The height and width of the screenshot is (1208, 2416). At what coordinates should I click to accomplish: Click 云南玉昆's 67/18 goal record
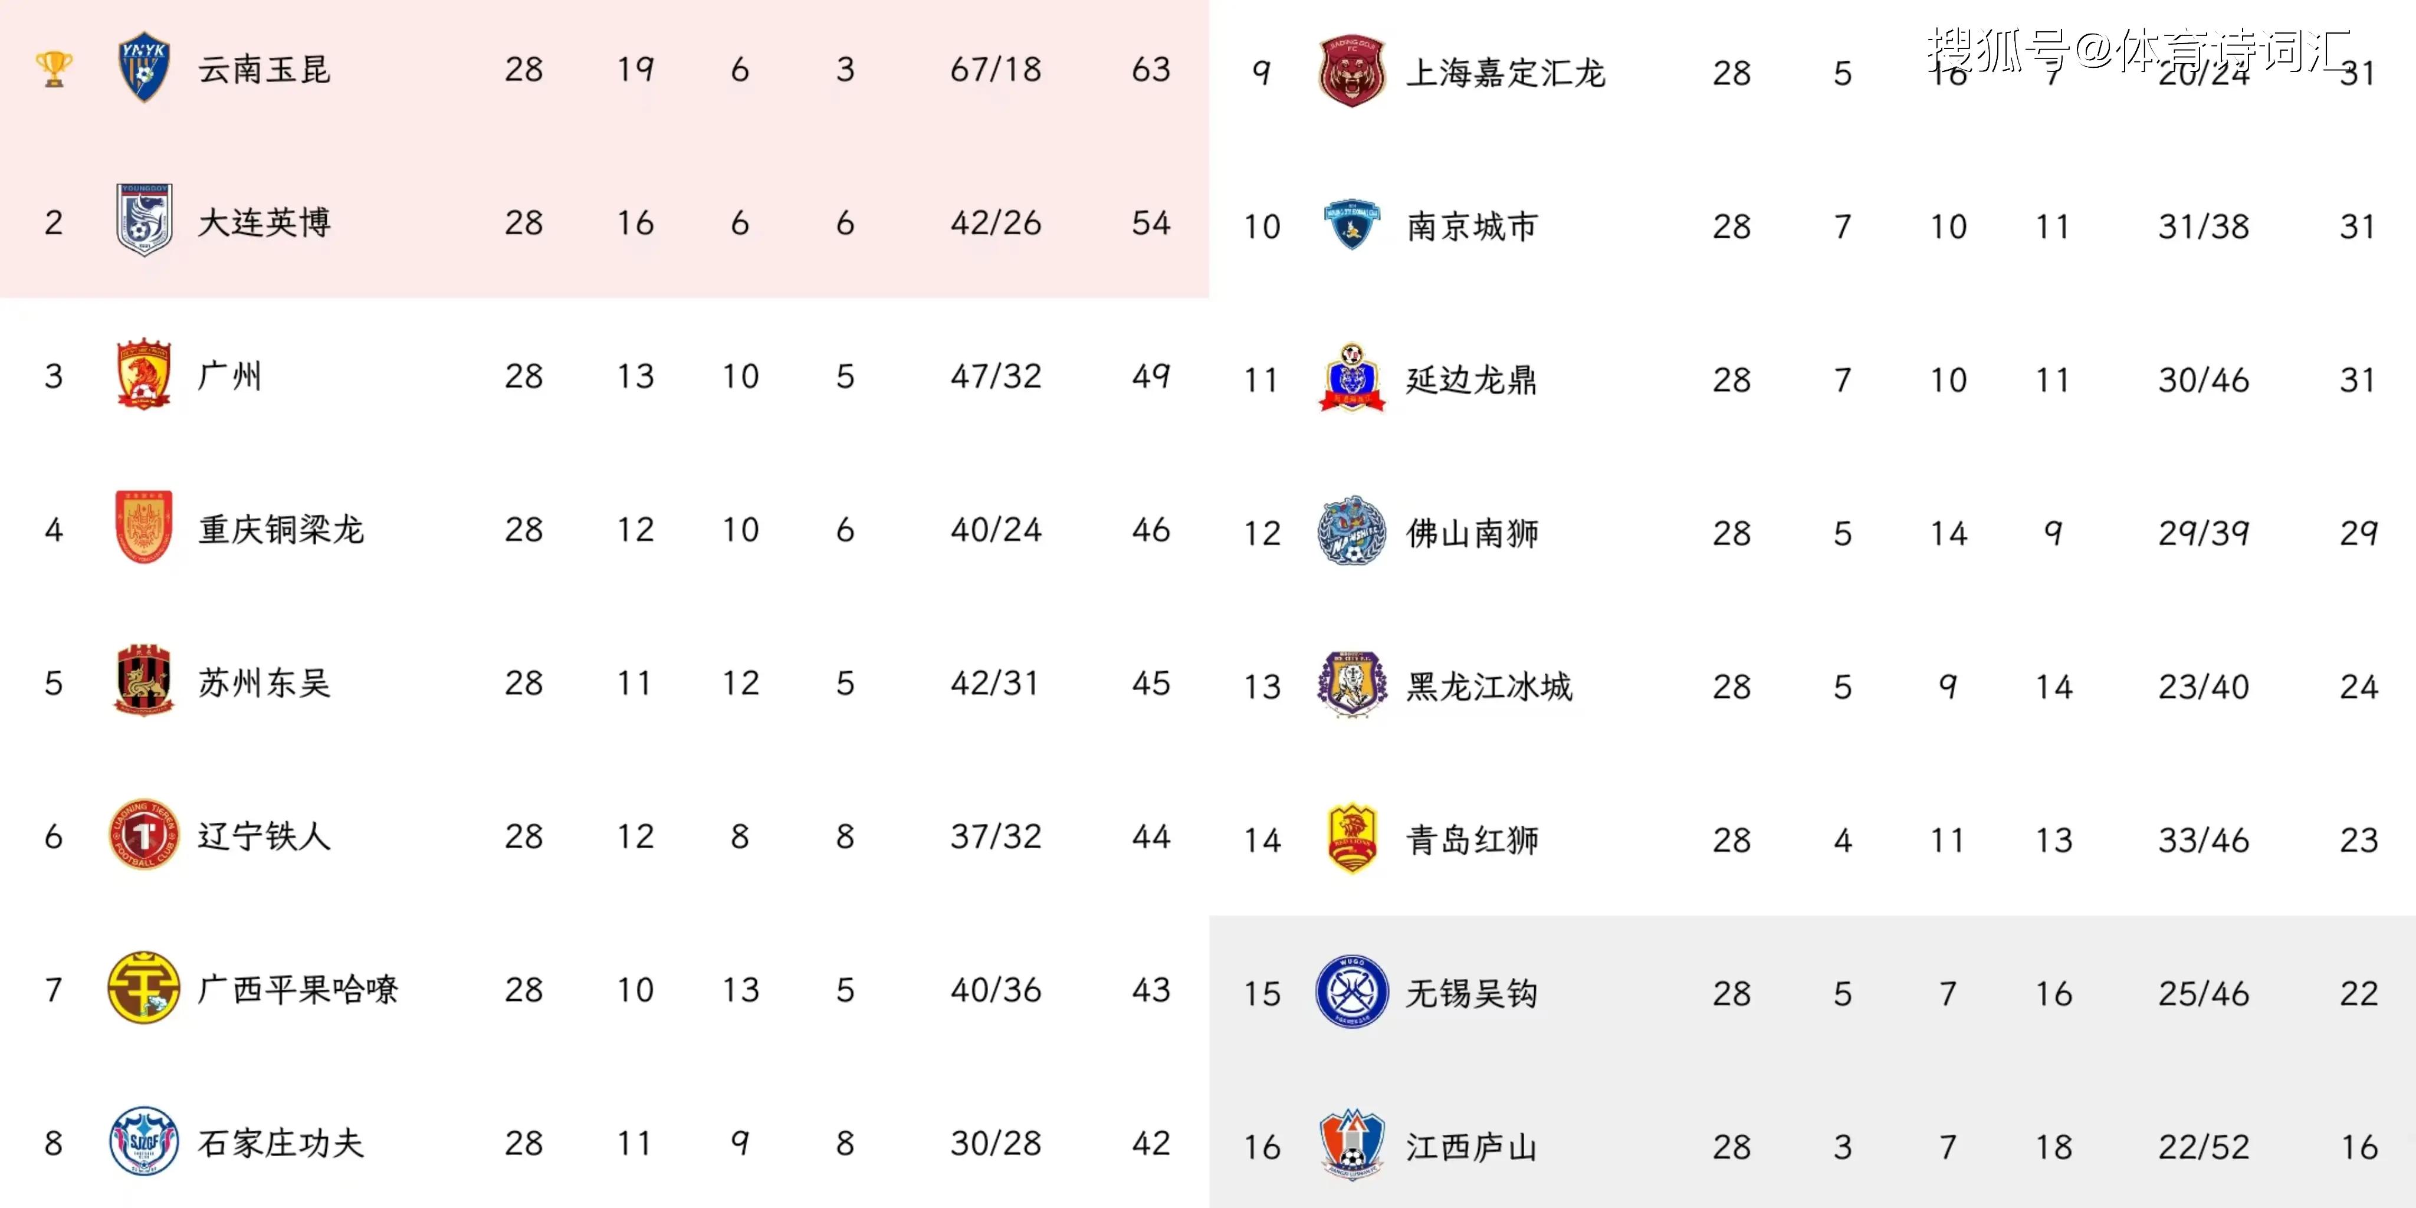click(996, 70)
